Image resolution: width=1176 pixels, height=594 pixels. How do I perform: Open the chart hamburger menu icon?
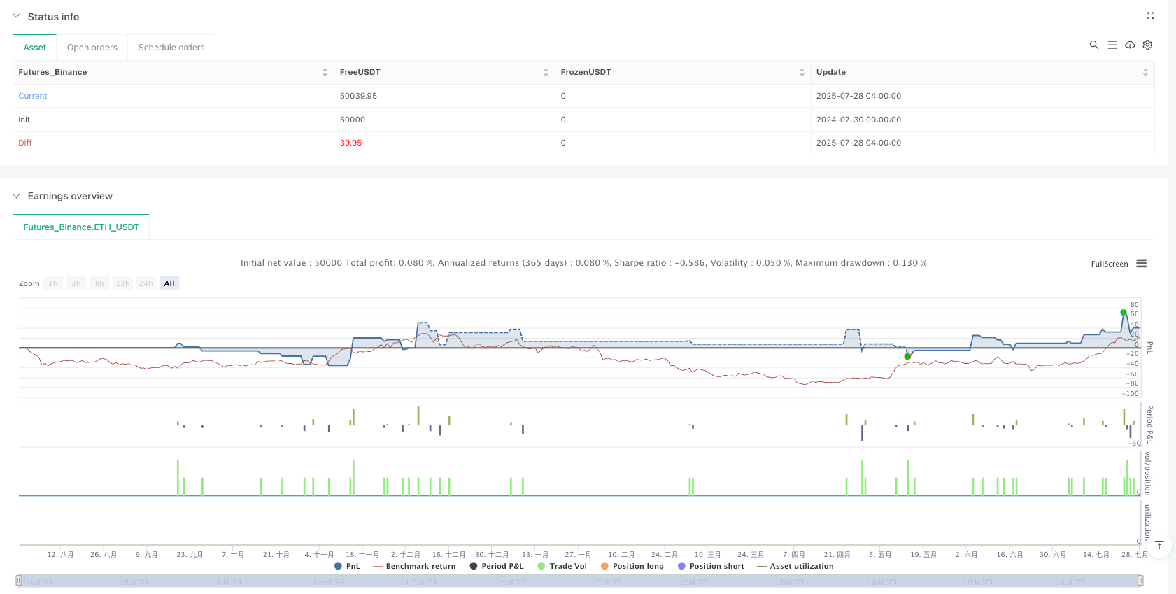click(x=1142, y=264)
